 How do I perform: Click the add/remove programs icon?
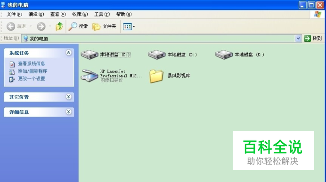[x=12, y=72]
